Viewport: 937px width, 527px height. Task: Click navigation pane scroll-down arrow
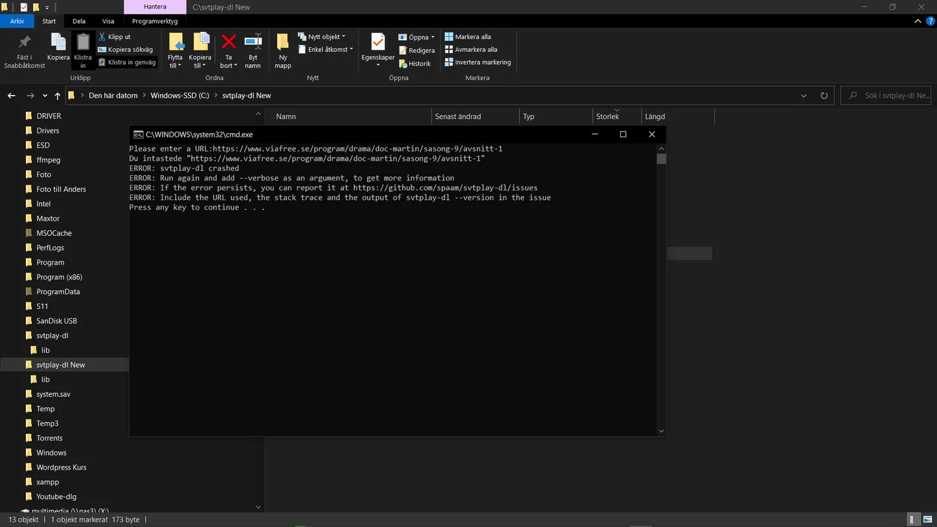click(x=258, y=507)
